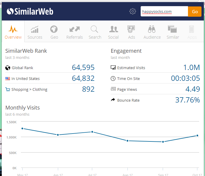
Task: Switch to the Ads icon
Action: (x=131, y=29)
